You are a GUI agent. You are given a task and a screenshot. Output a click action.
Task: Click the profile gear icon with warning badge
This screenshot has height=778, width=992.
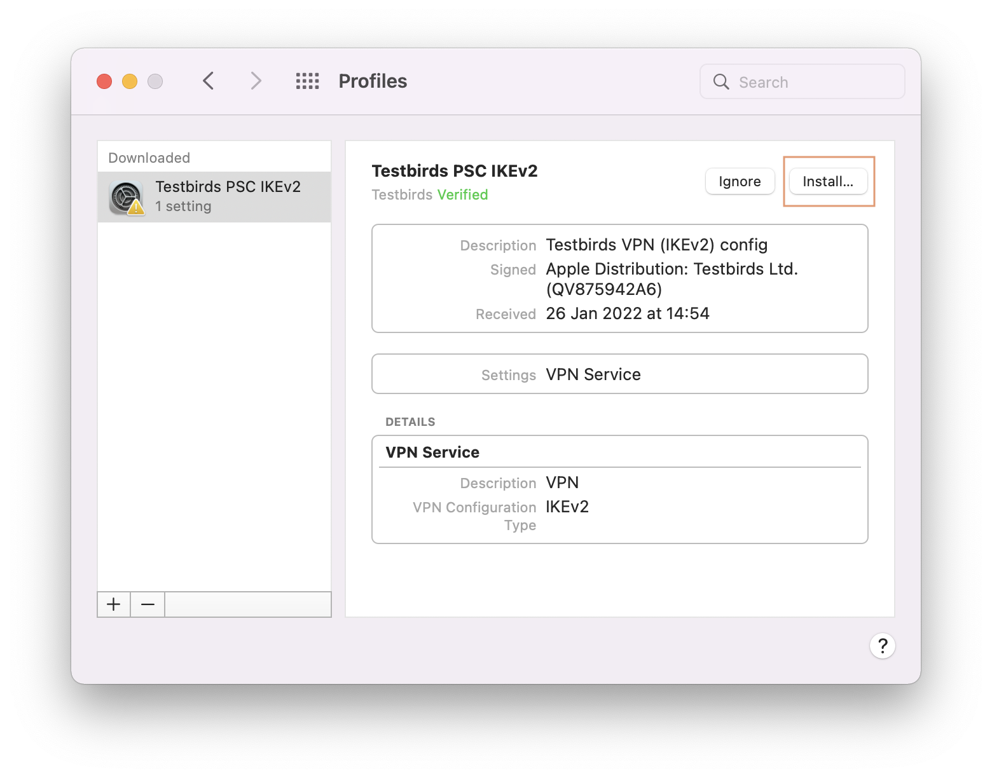pos(126,198)
